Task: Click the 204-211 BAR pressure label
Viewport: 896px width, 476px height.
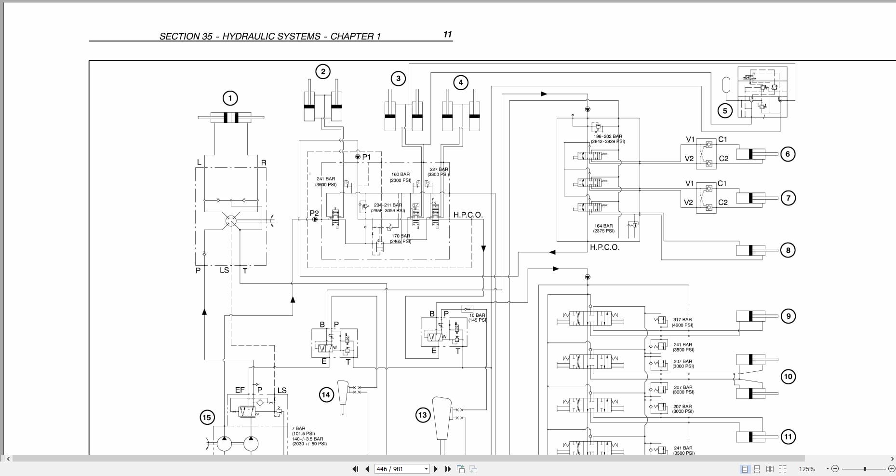Action: click(x=388, y=208)
